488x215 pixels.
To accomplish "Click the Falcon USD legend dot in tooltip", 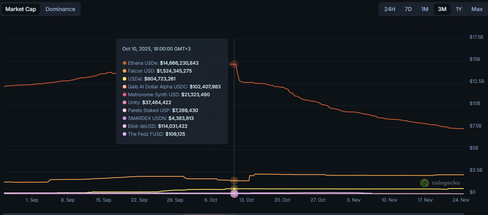I will pyautogui.click(x=125, y=71).
